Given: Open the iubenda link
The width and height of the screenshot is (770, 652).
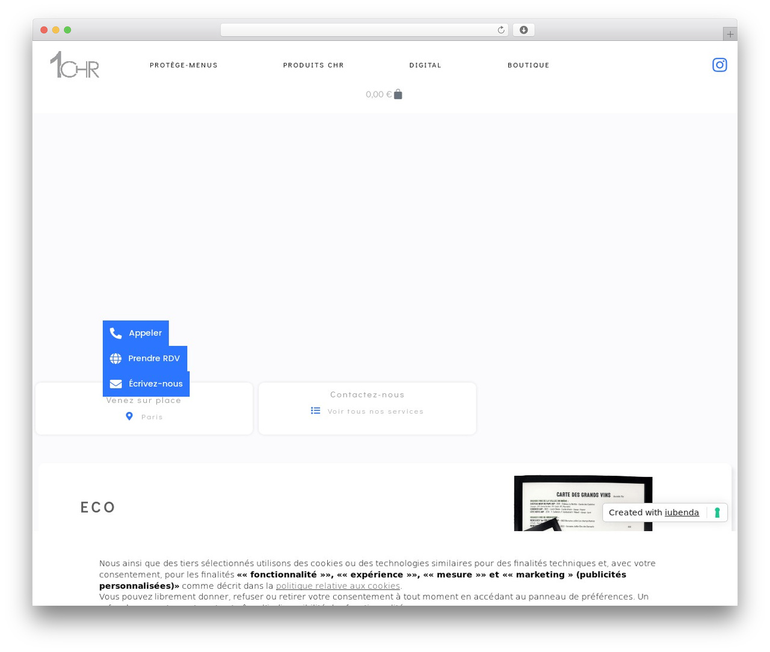Looking at the screenshot, I should 682,512.
